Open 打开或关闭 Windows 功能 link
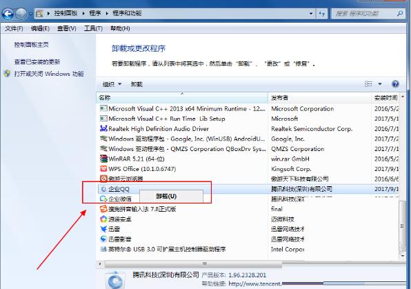Viewport: 411px width, 289px height. point(49,74)
